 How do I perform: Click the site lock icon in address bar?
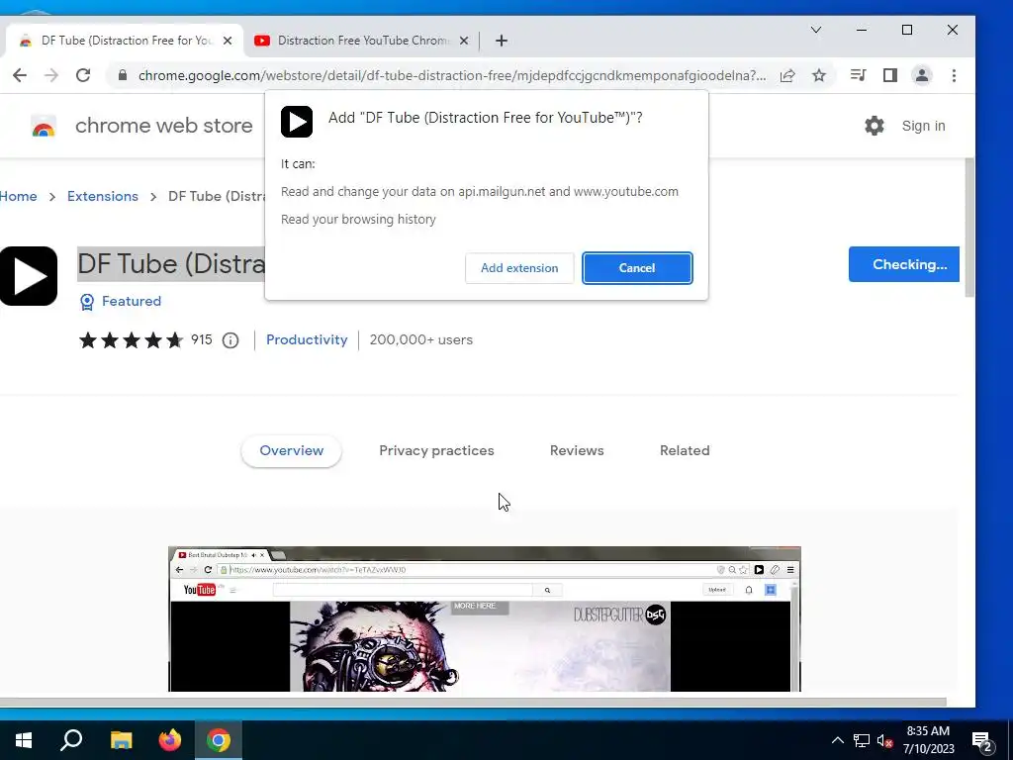click(122, 75)
